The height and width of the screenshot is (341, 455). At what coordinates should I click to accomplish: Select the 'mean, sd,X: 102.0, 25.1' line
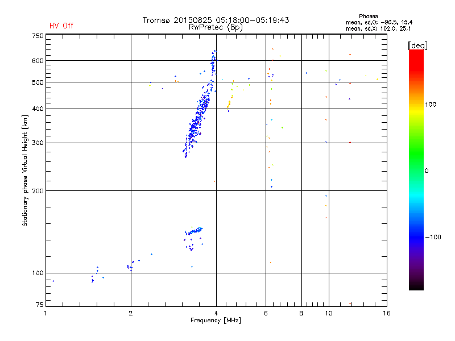pos(378,29)
